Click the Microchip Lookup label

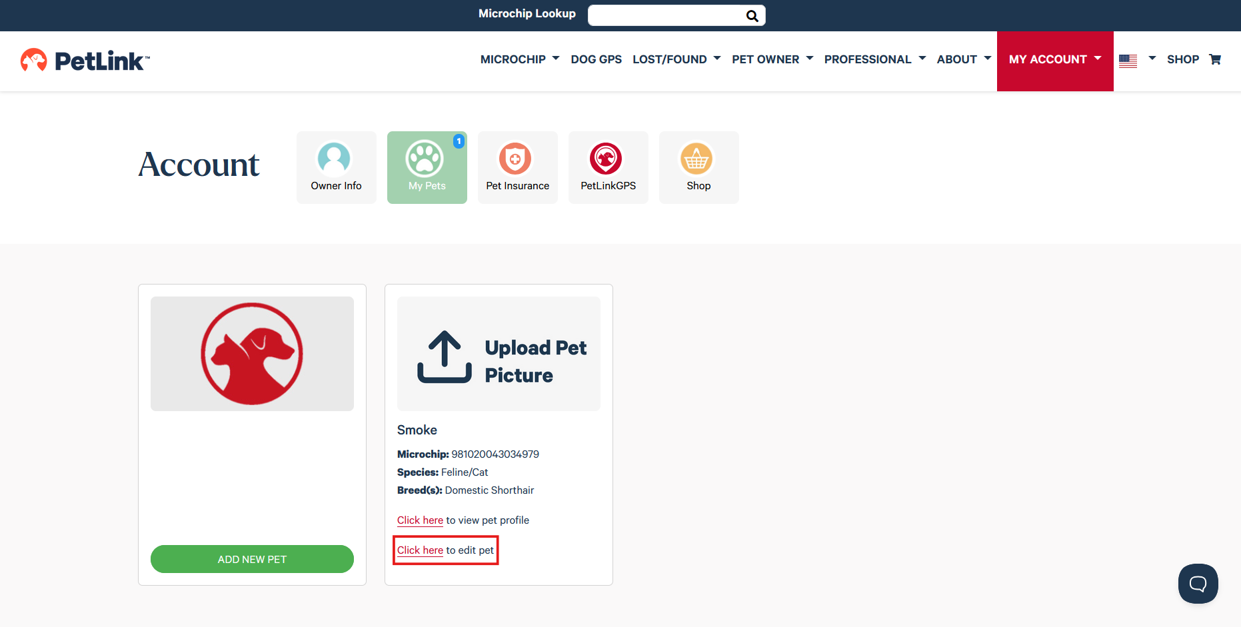click(x=527, y=13)
